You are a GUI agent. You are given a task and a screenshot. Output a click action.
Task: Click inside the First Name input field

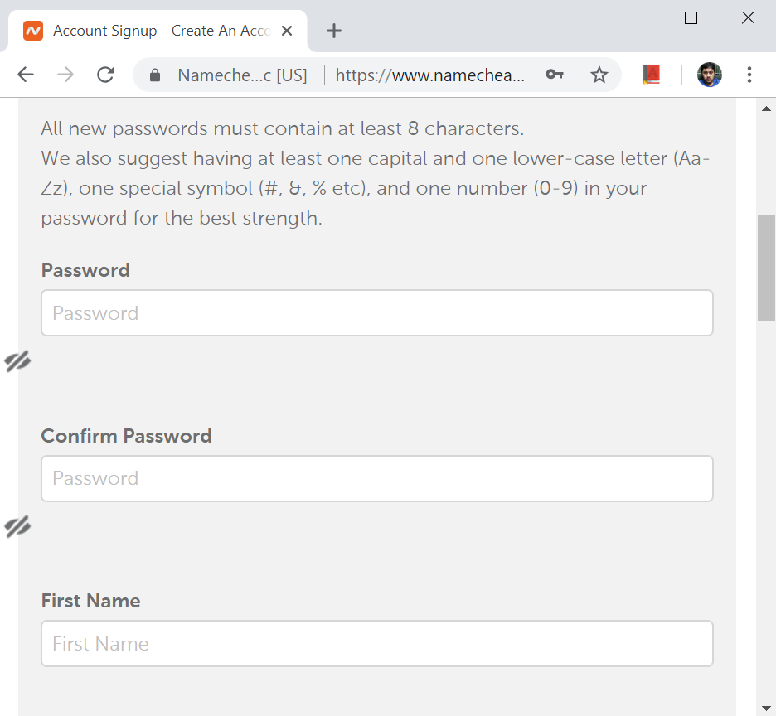coord(377,643)
